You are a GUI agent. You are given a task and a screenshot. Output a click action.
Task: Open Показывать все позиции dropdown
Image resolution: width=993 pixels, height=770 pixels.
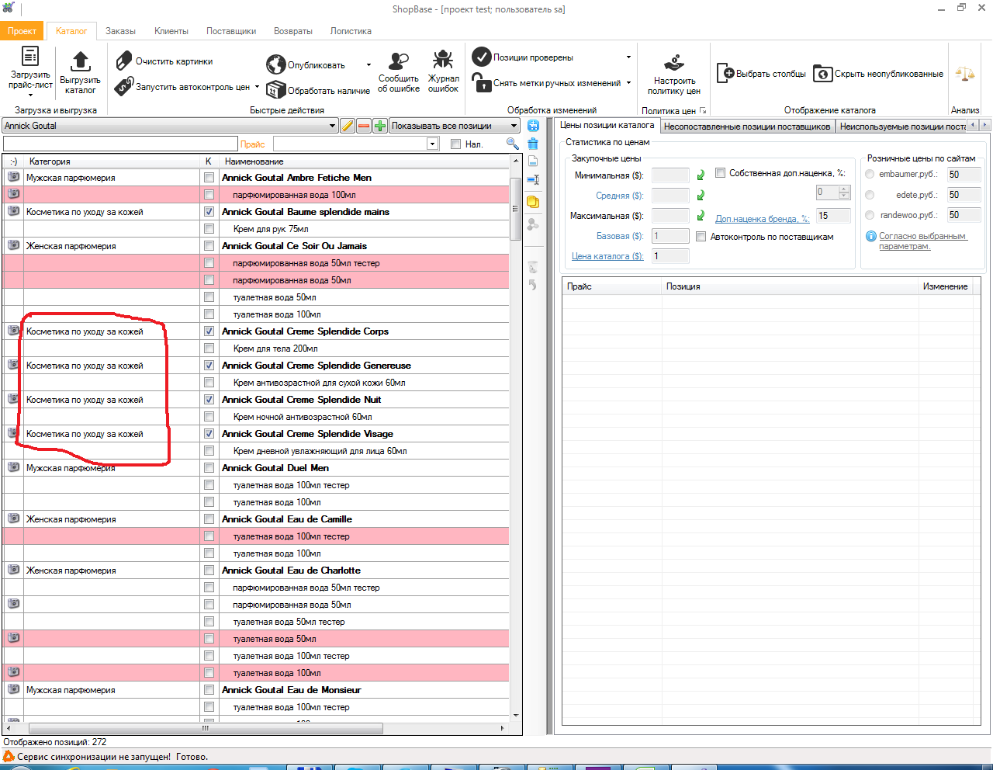pyautogui.click(x=513, y=126)
